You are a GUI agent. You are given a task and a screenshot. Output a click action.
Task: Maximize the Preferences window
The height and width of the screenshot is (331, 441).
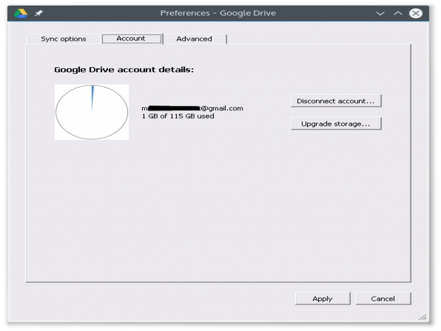click(397, 13)
